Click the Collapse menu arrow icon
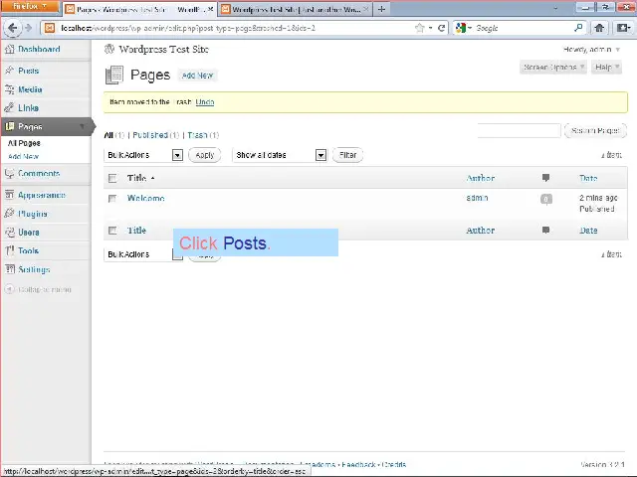 9,289
